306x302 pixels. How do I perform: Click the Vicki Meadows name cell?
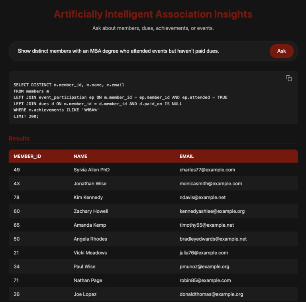[90, 253]
